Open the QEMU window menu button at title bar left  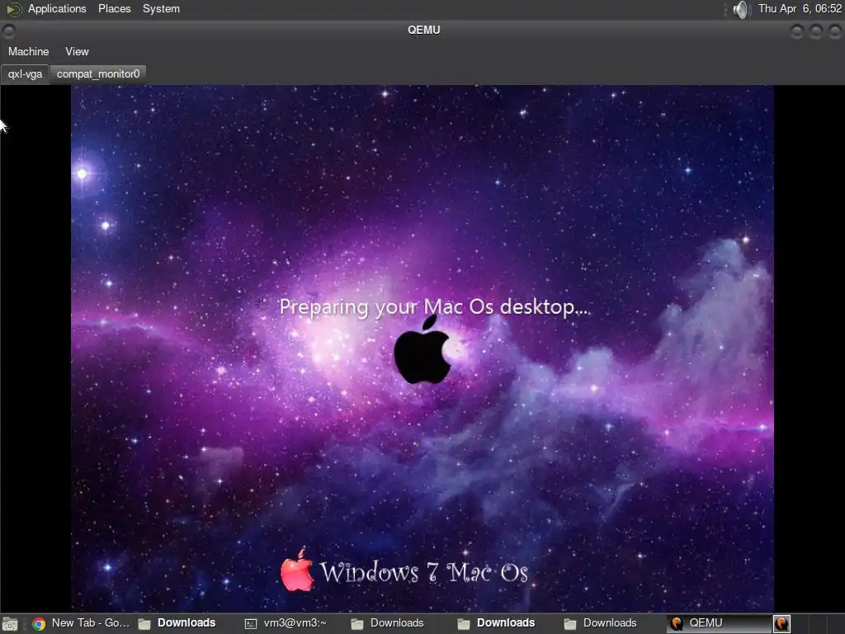[8, 31]
